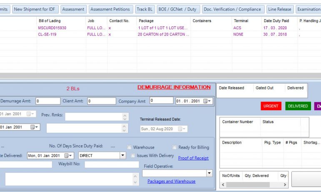
Task: Toggle the Issues With Delivery checkbox
Action: [x=133, y=156]
